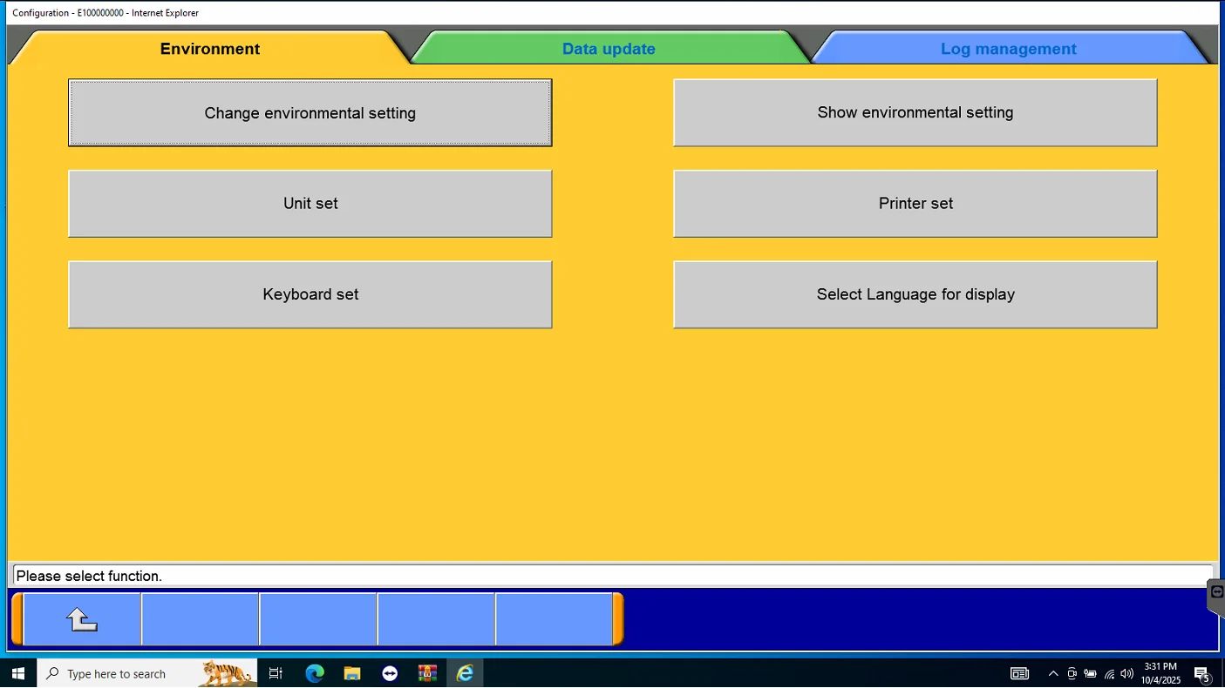Open Task View on the taskbar

coord(276,673)
